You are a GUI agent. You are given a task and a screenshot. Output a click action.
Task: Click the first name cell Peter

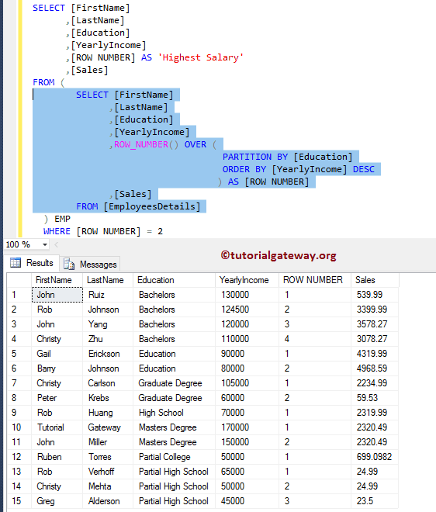coord(57,398)
